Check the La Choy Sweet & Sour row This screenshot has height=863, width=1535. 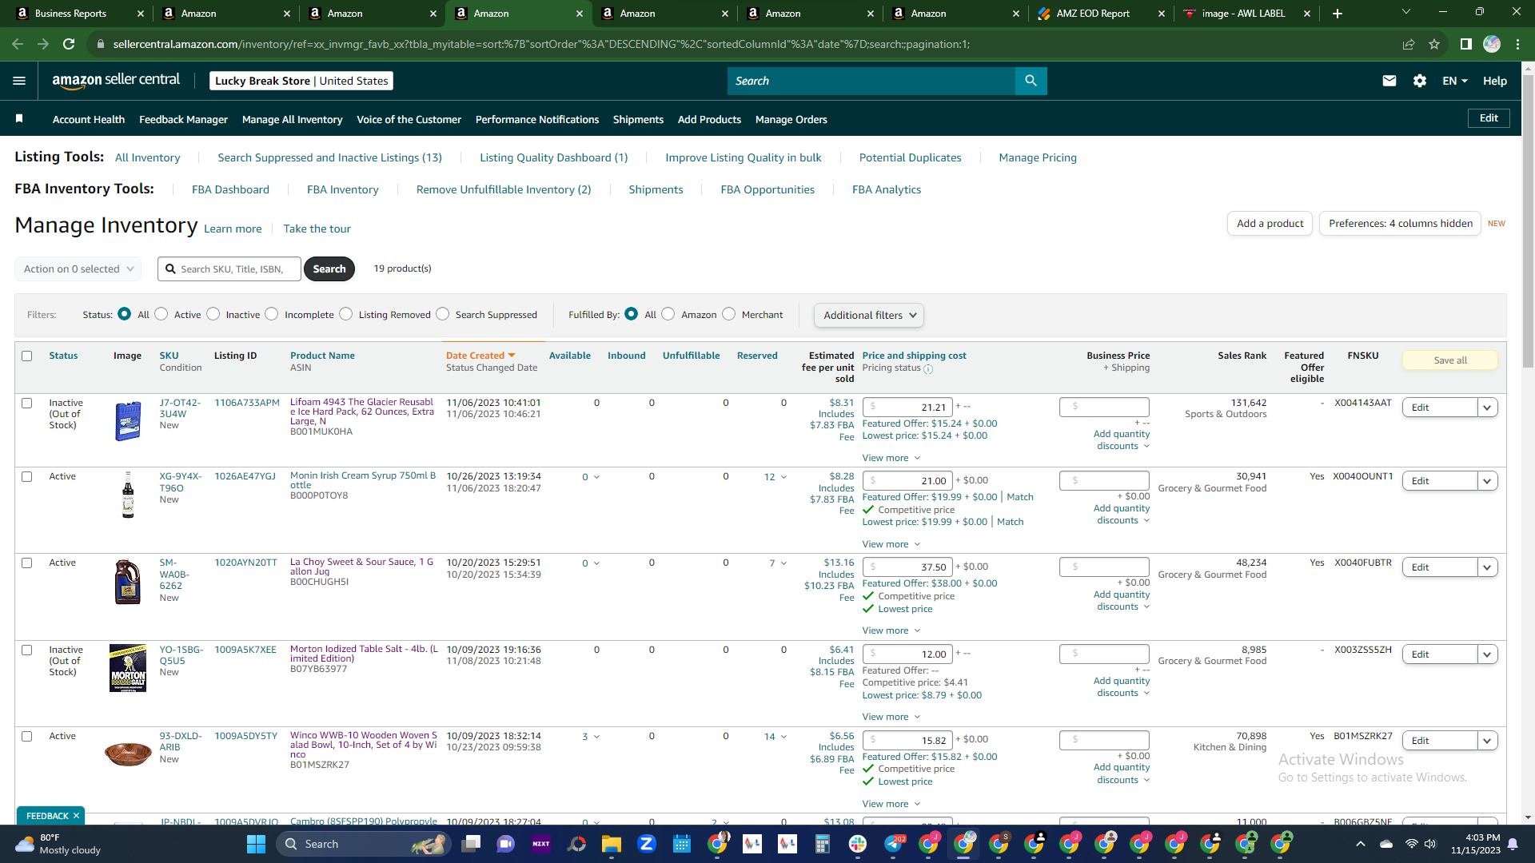coord(27,563)
